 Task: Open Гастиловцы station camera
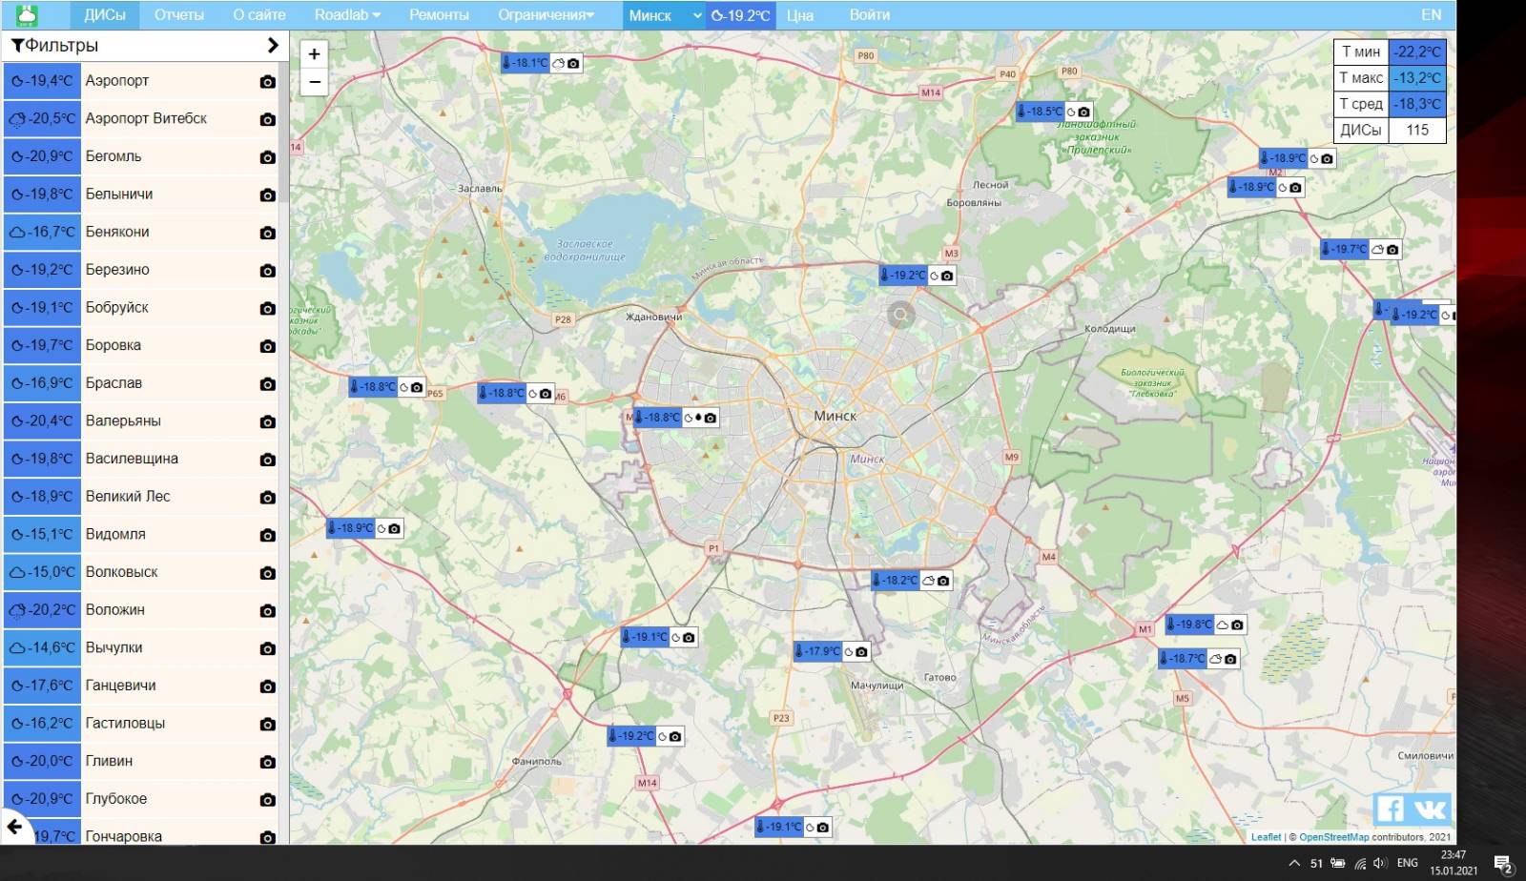click(268, 725)
